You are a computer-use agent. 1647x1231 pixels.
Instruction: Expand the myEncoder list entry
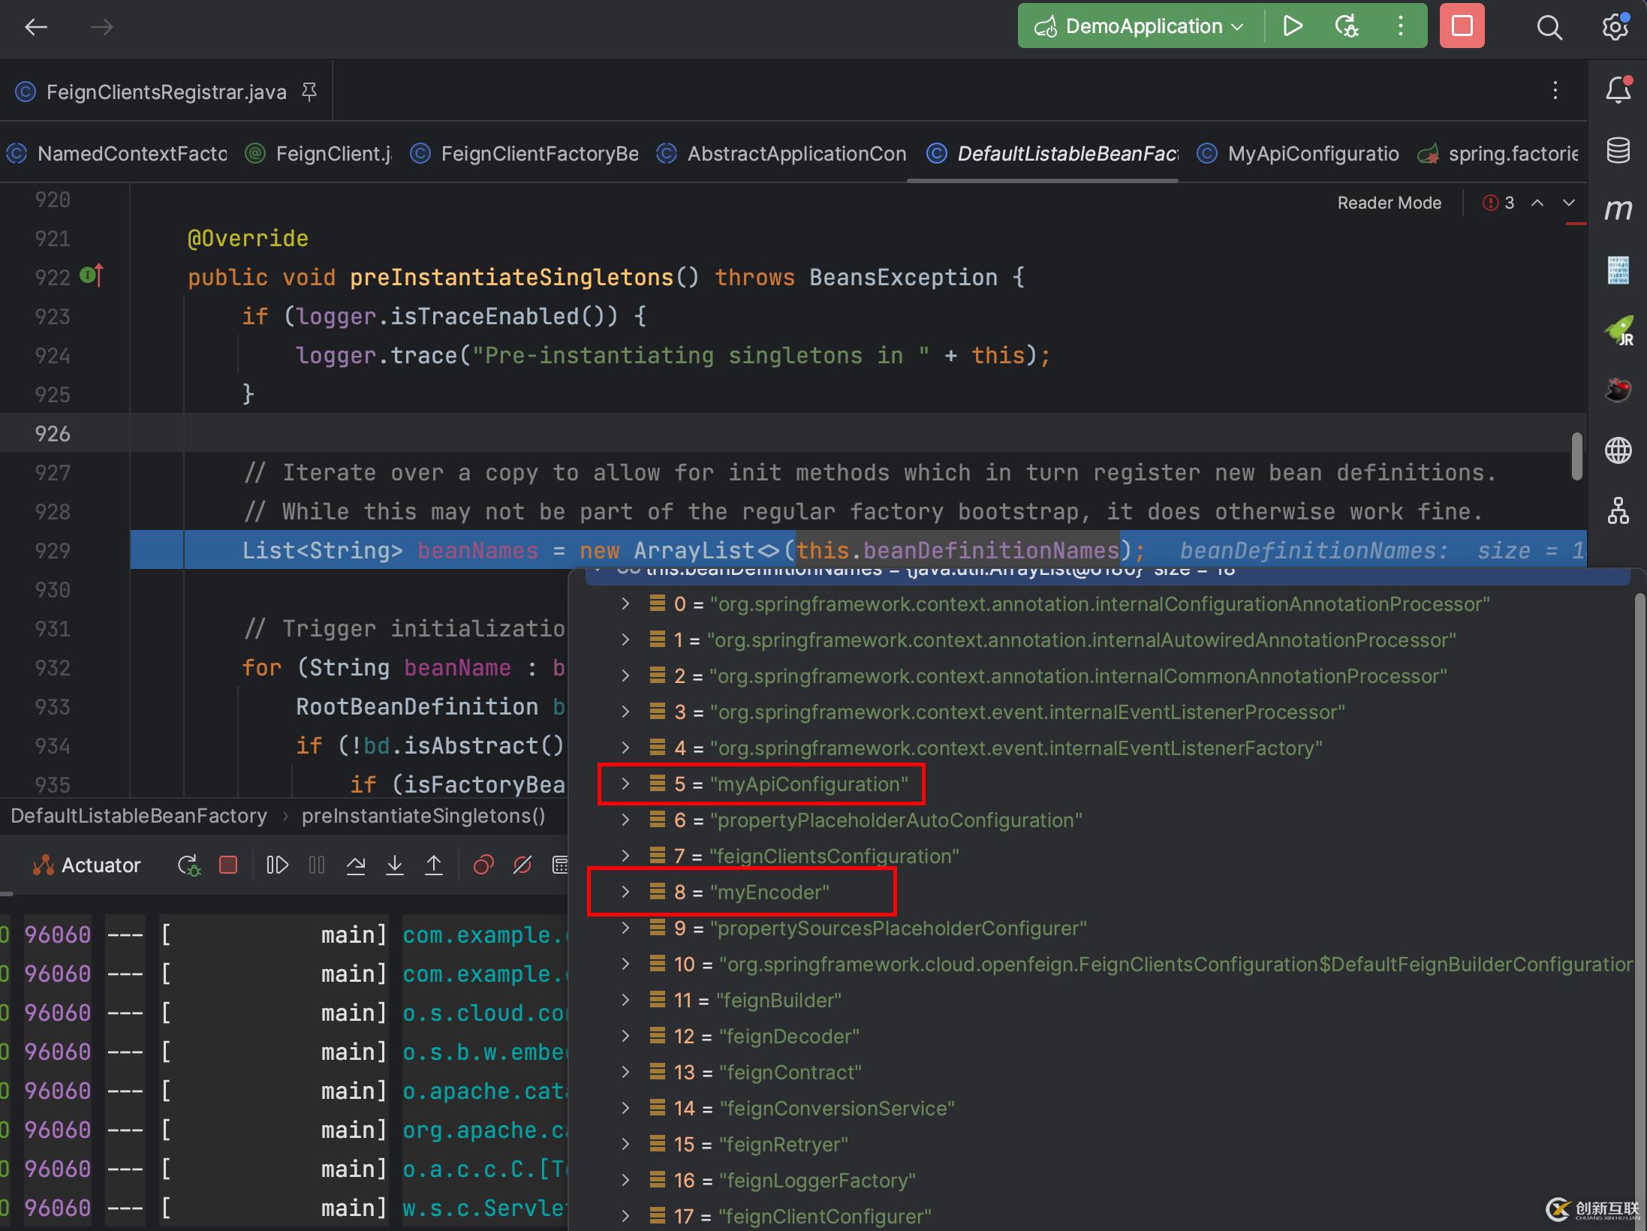coord(625,892)
